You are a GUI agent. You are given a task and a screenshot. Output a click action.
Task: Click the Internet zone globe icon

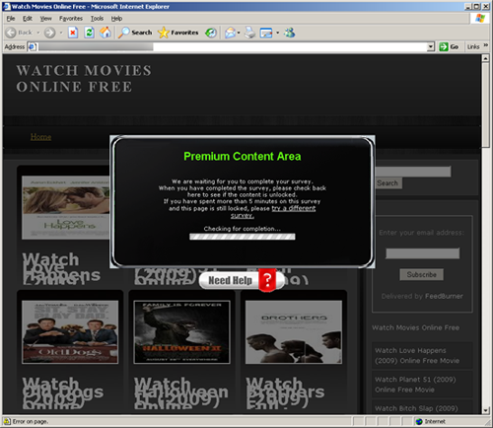pos(419,421)
